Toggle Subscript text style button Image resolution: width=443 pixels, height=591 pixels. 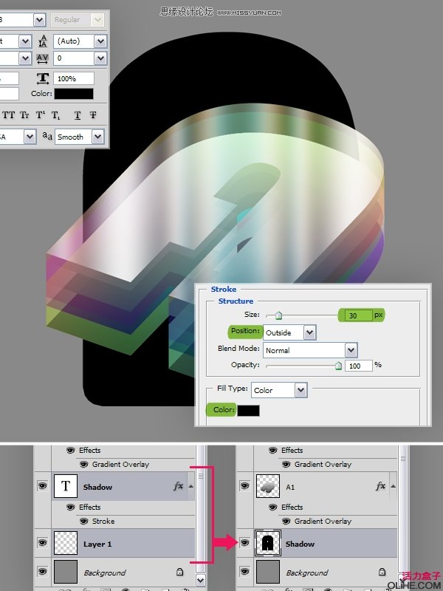pyautogui.click(x=55, y=115)
